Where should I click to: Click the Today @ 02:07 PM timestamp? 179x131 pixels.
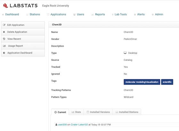pyautogui.click(x=101, y=125)
